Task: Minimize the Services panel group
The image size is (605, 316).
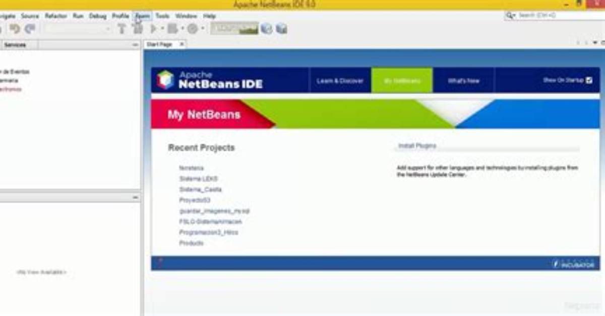Action: (x=135, y=45)
